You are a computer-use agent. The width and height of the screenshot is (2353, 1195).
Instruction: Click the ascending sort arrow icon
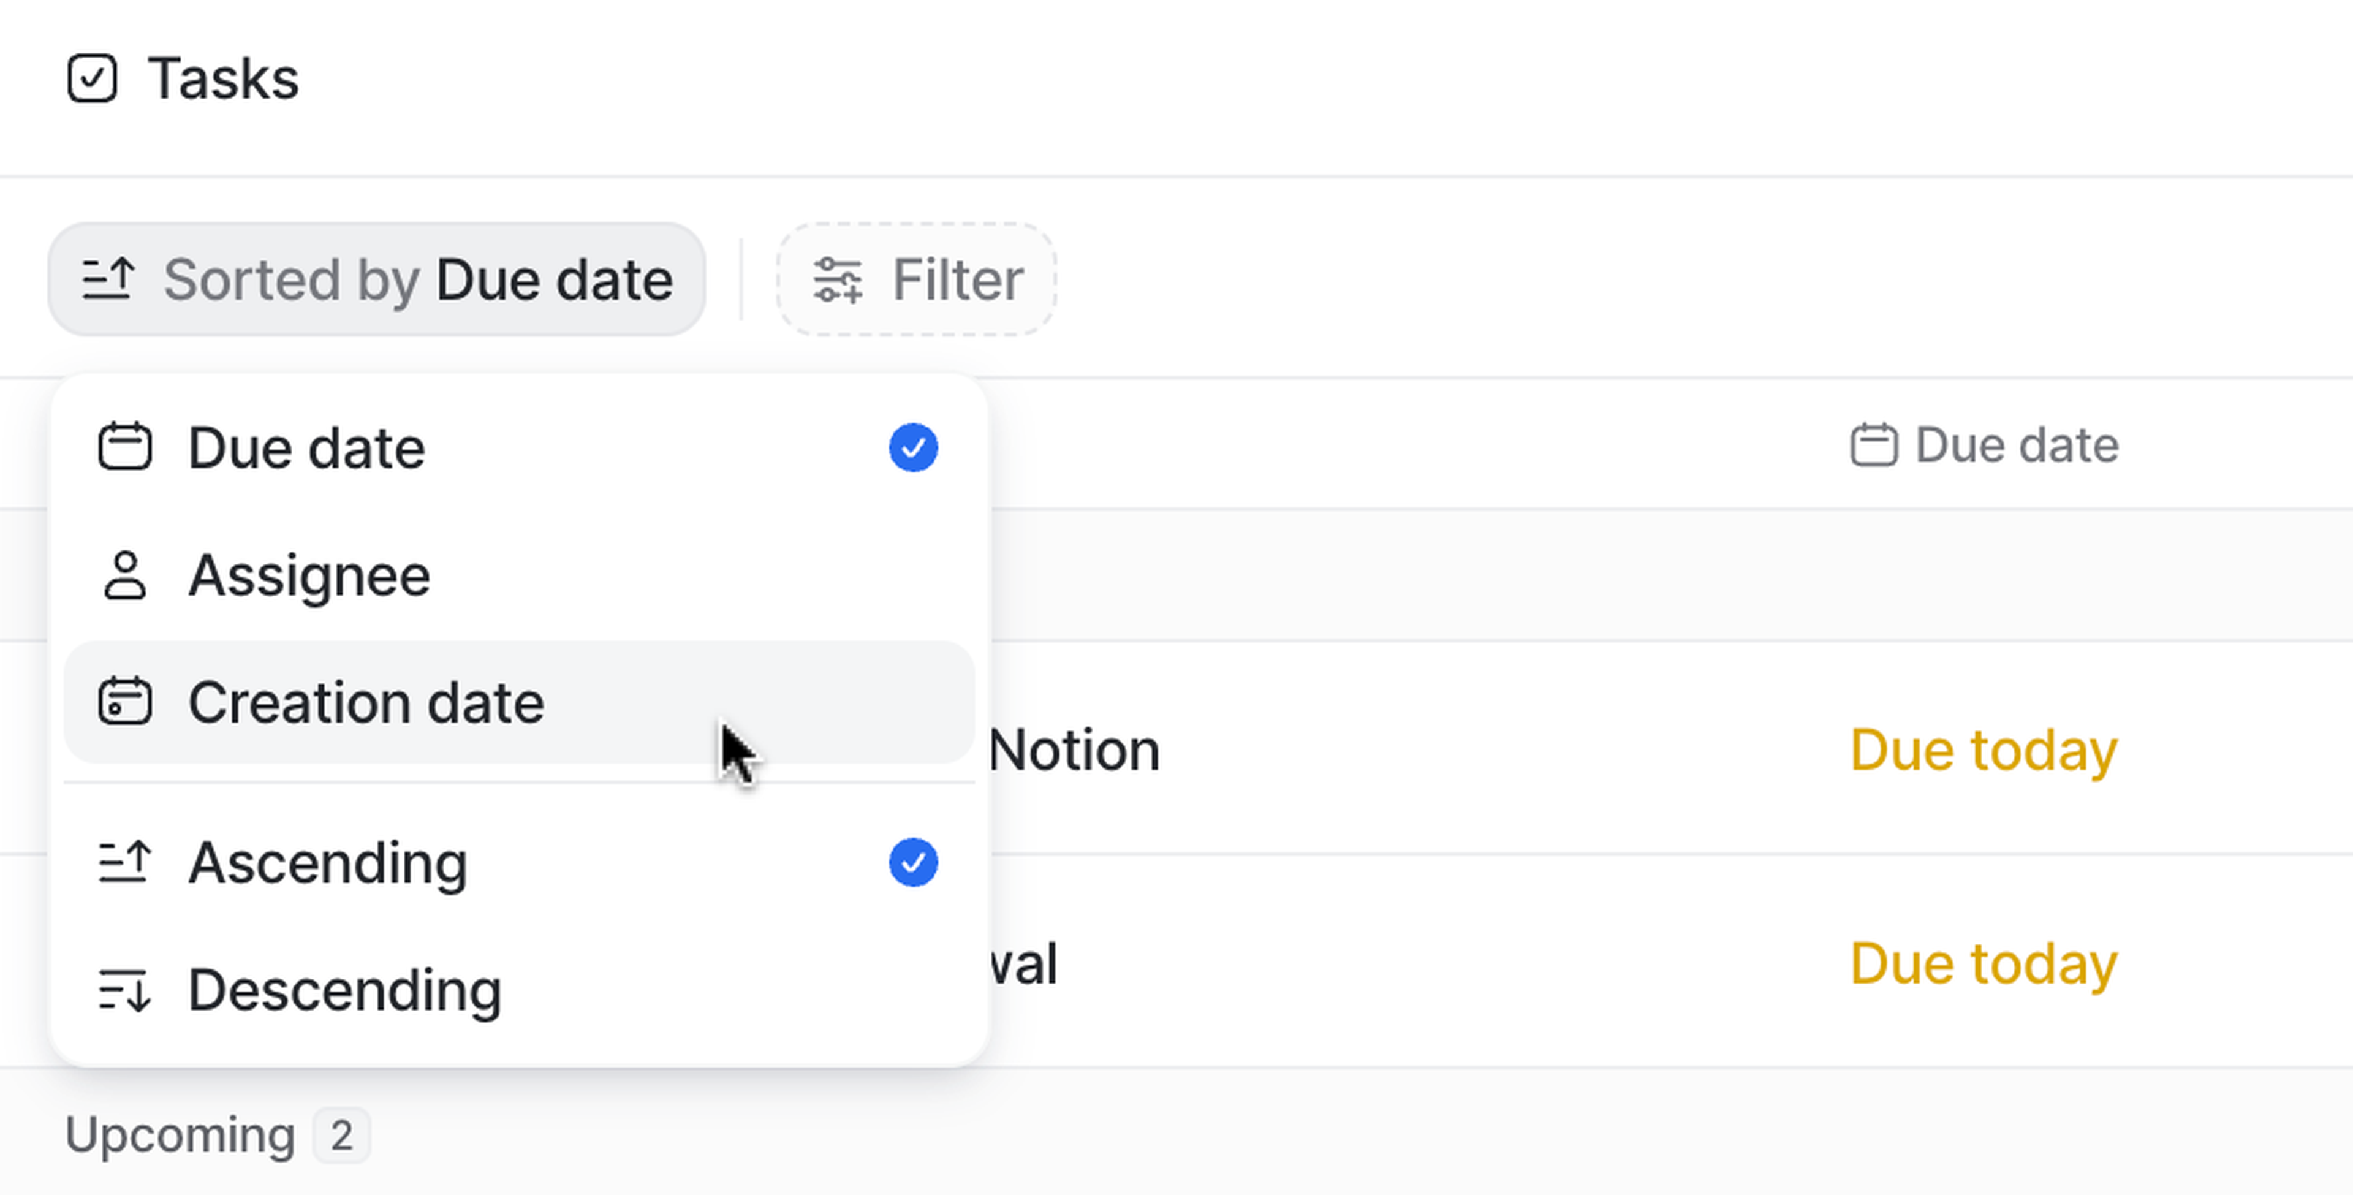(x=124, y=862)
